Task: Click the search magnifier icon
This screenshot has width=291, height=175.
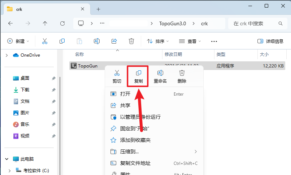Action: [x=281, y=23]
